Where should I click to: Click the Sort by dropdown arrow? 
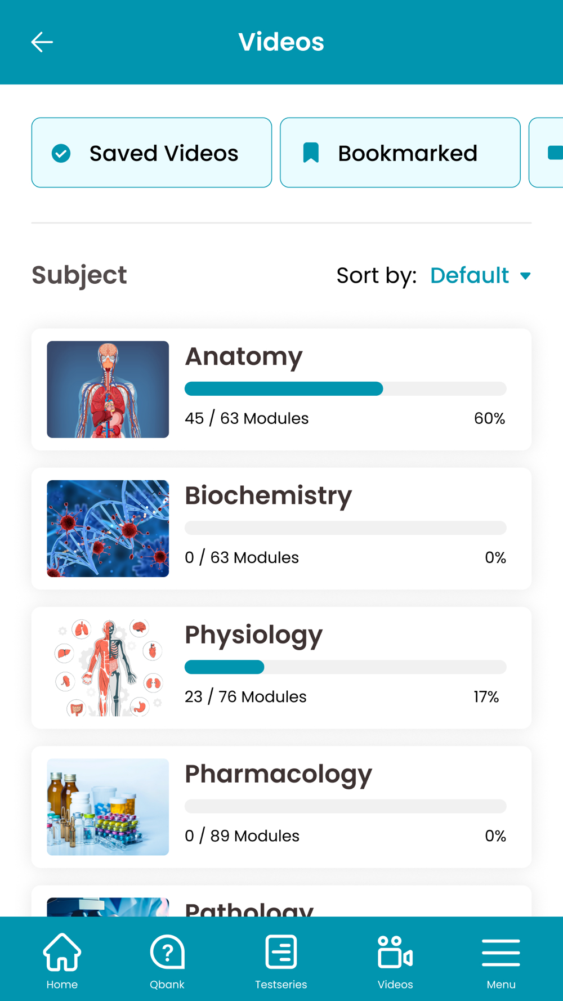525,276
